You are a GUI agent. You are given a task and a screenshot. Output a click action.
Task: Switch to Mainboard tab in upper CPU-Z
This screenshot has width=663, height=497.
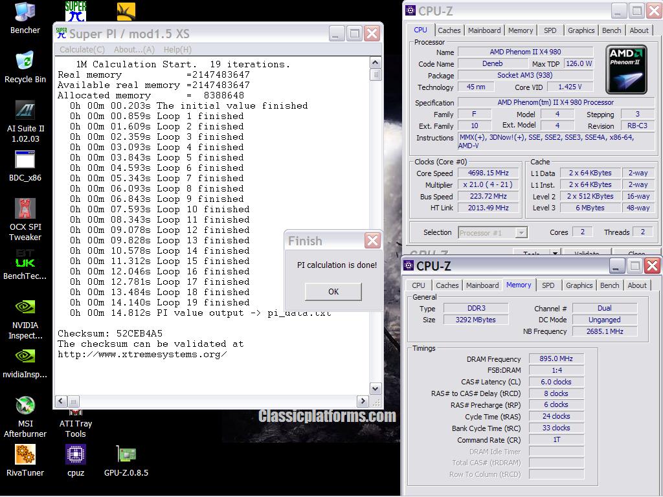[484, 30]
